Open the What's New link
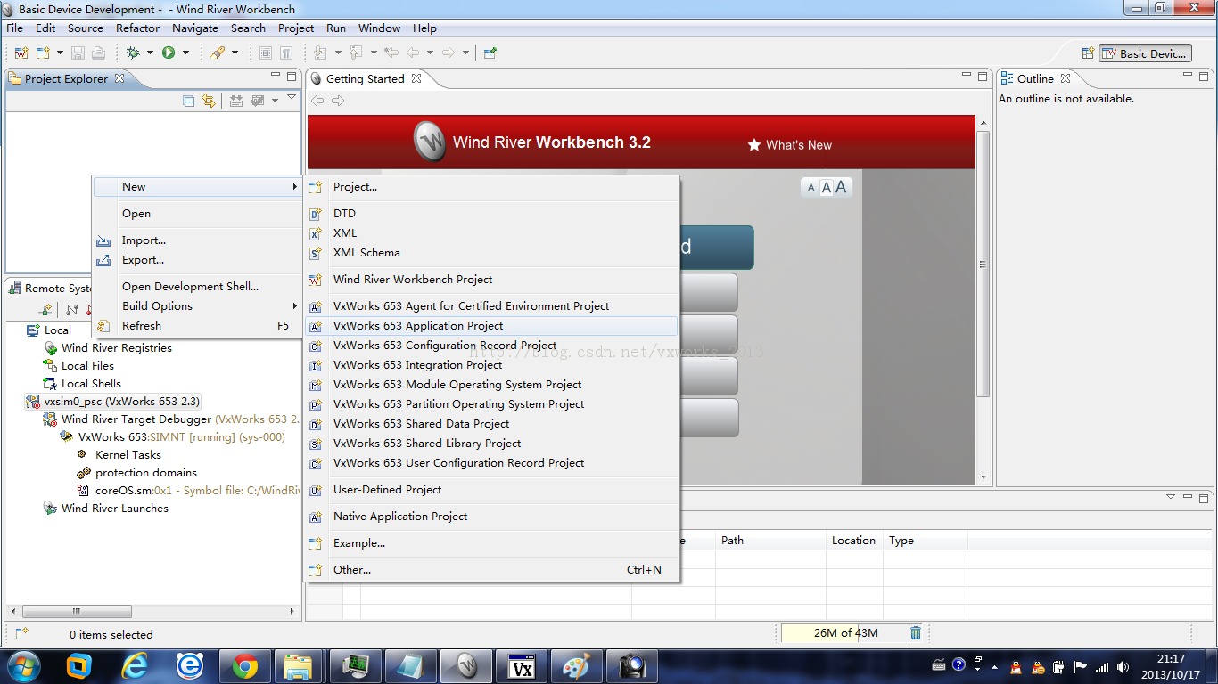1218x684 pixels. (x=789, y=145)
